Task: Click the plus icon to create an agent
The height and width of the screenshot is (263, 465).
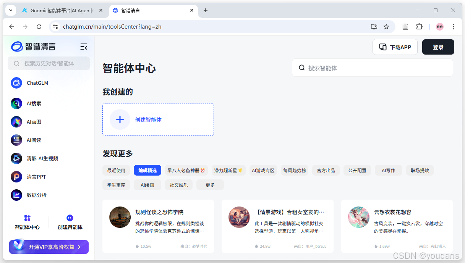Action: pos(120,119)
